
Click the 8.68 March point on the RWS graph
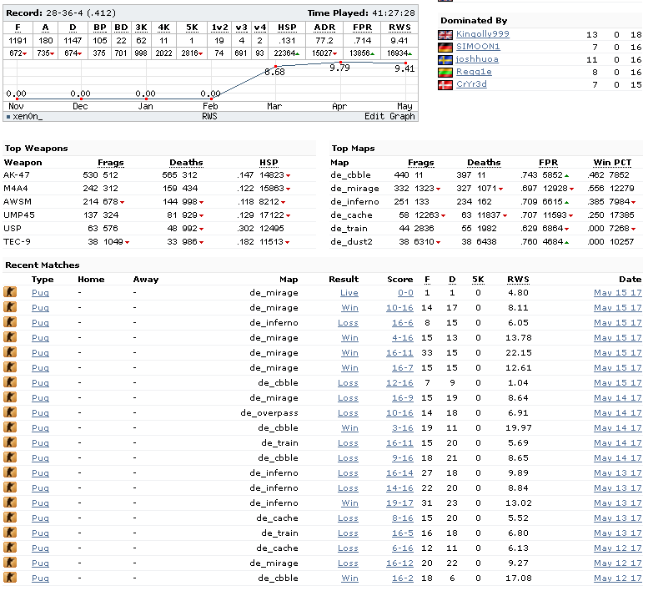click(x=276, y=66)
